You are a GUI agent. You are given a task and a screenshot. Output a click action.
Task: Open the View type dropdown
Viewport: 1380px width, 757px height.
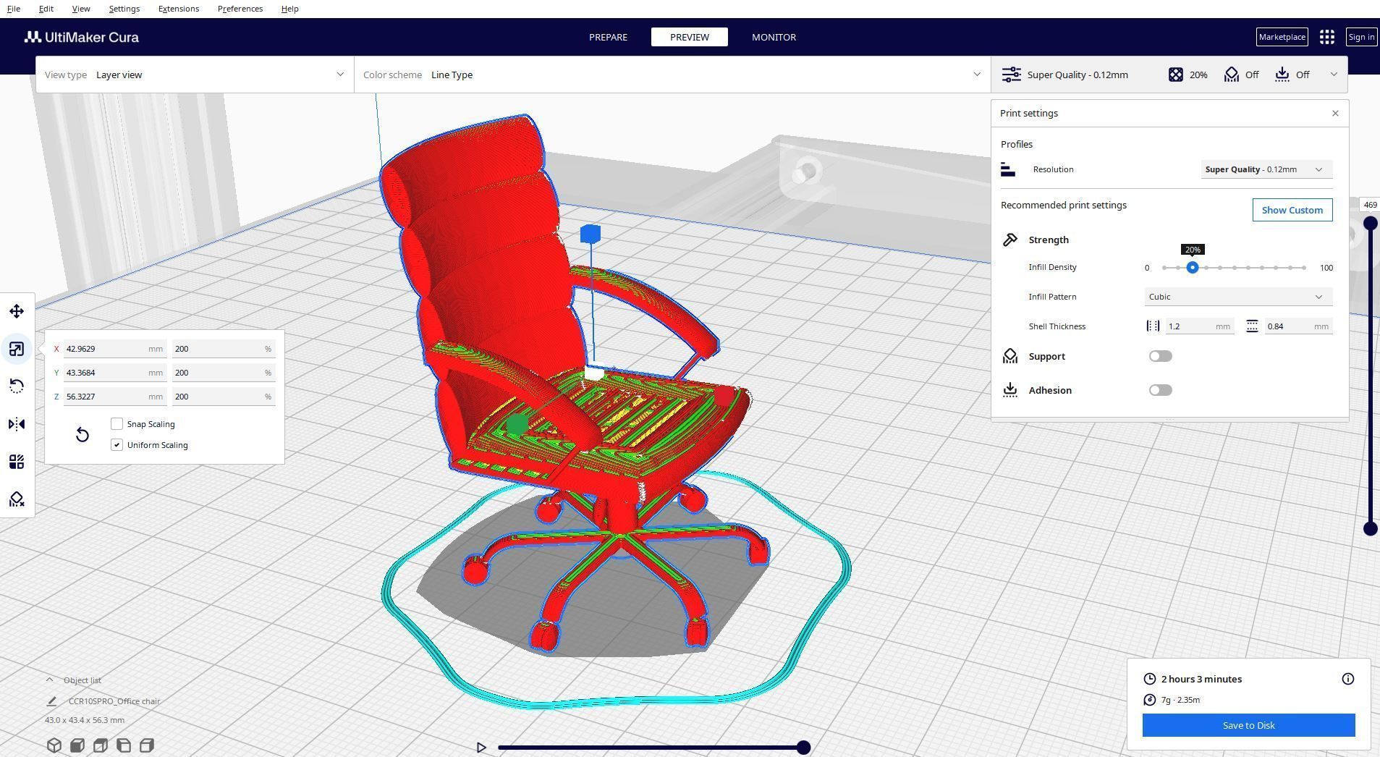click(x=195, y=75)
